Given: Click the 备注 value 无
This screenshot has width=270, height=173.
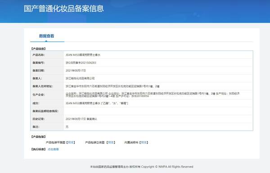Looking at the screenshot, I should click(67, 127).
